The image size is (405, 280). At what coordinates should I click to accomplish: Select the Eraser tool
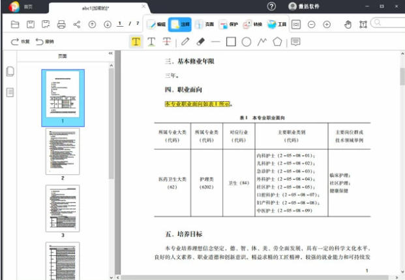pyautogui.click(x=200, y=41)
